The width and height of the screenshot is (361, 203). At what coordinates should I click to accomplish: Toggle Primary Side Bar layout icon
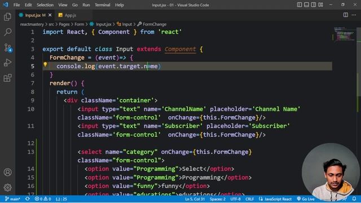coord(300,5)
